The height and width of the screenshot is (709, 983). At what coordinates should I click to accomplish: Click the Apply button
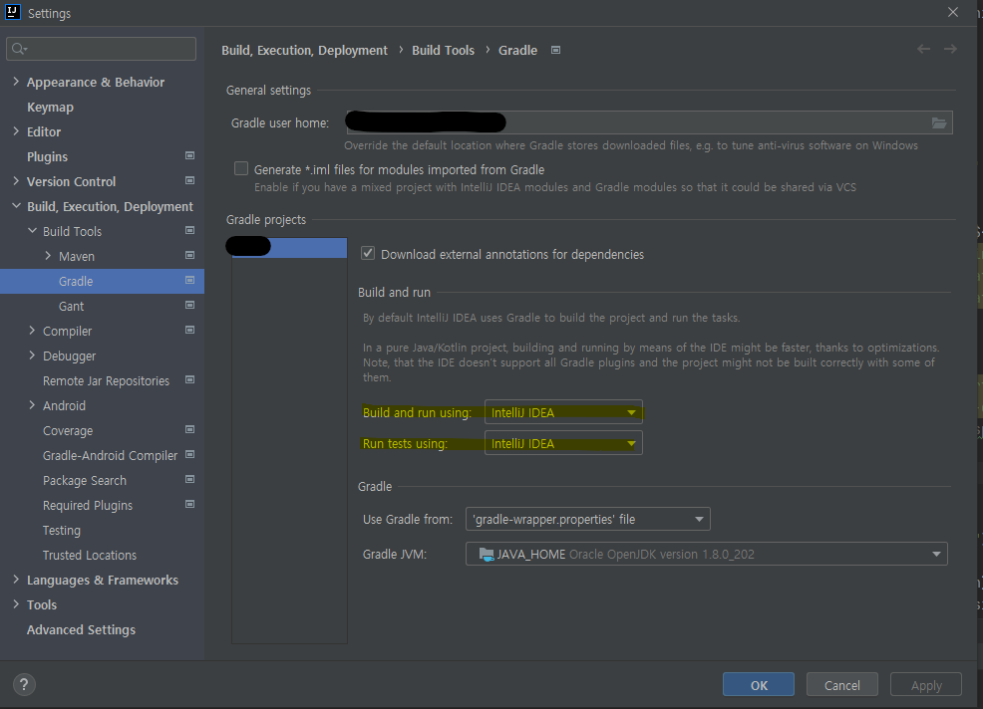coord(926,684)
